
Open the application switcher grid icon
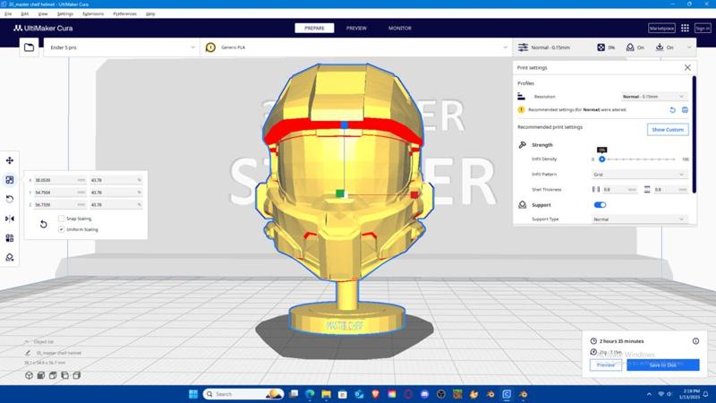[685, 28]
